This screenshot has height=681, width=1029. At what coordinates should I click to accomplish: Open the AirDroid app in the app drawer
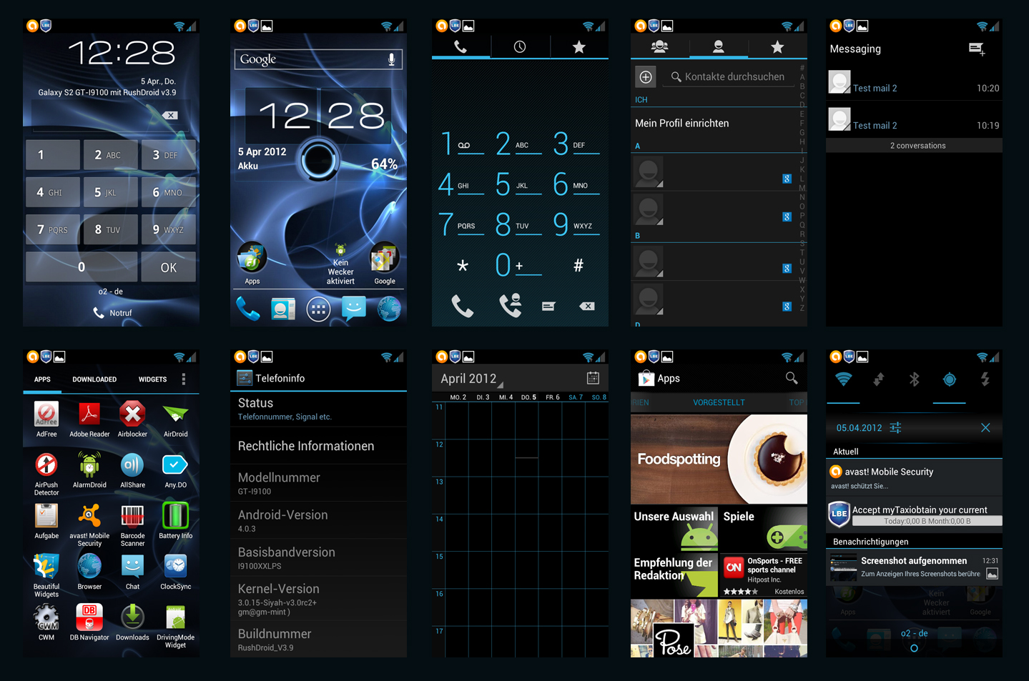point(175,419)
